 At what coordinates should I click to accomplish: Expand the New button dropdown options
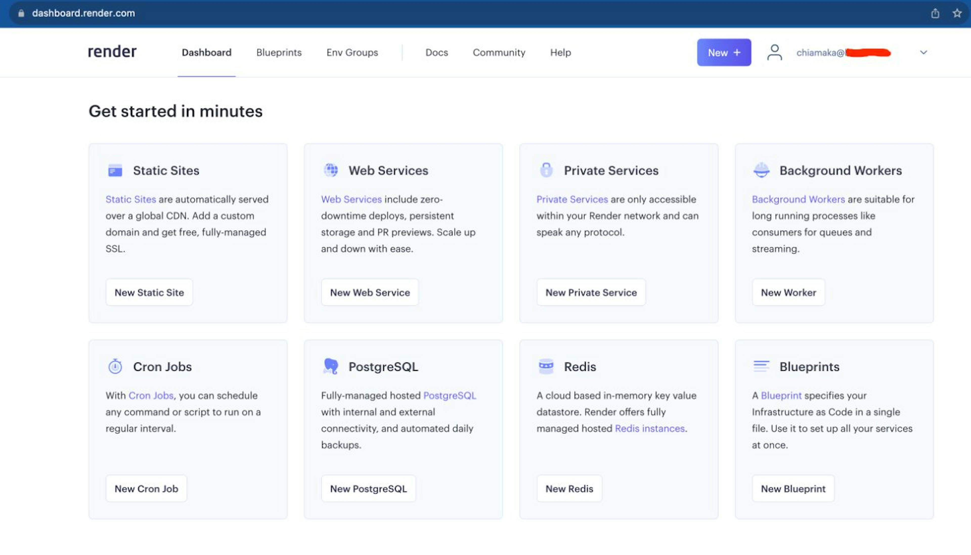tap(724, 52)
